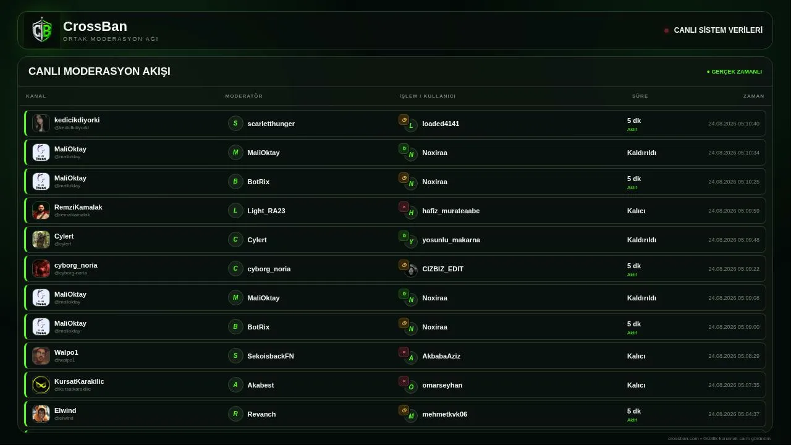Select the KursatKarakilic channel avatar icon
Viewport: 791px width, 445px height.
41,384
